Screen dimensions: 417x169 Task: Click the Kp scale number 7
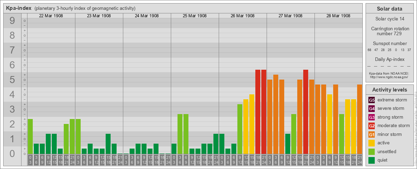[12, 50]
